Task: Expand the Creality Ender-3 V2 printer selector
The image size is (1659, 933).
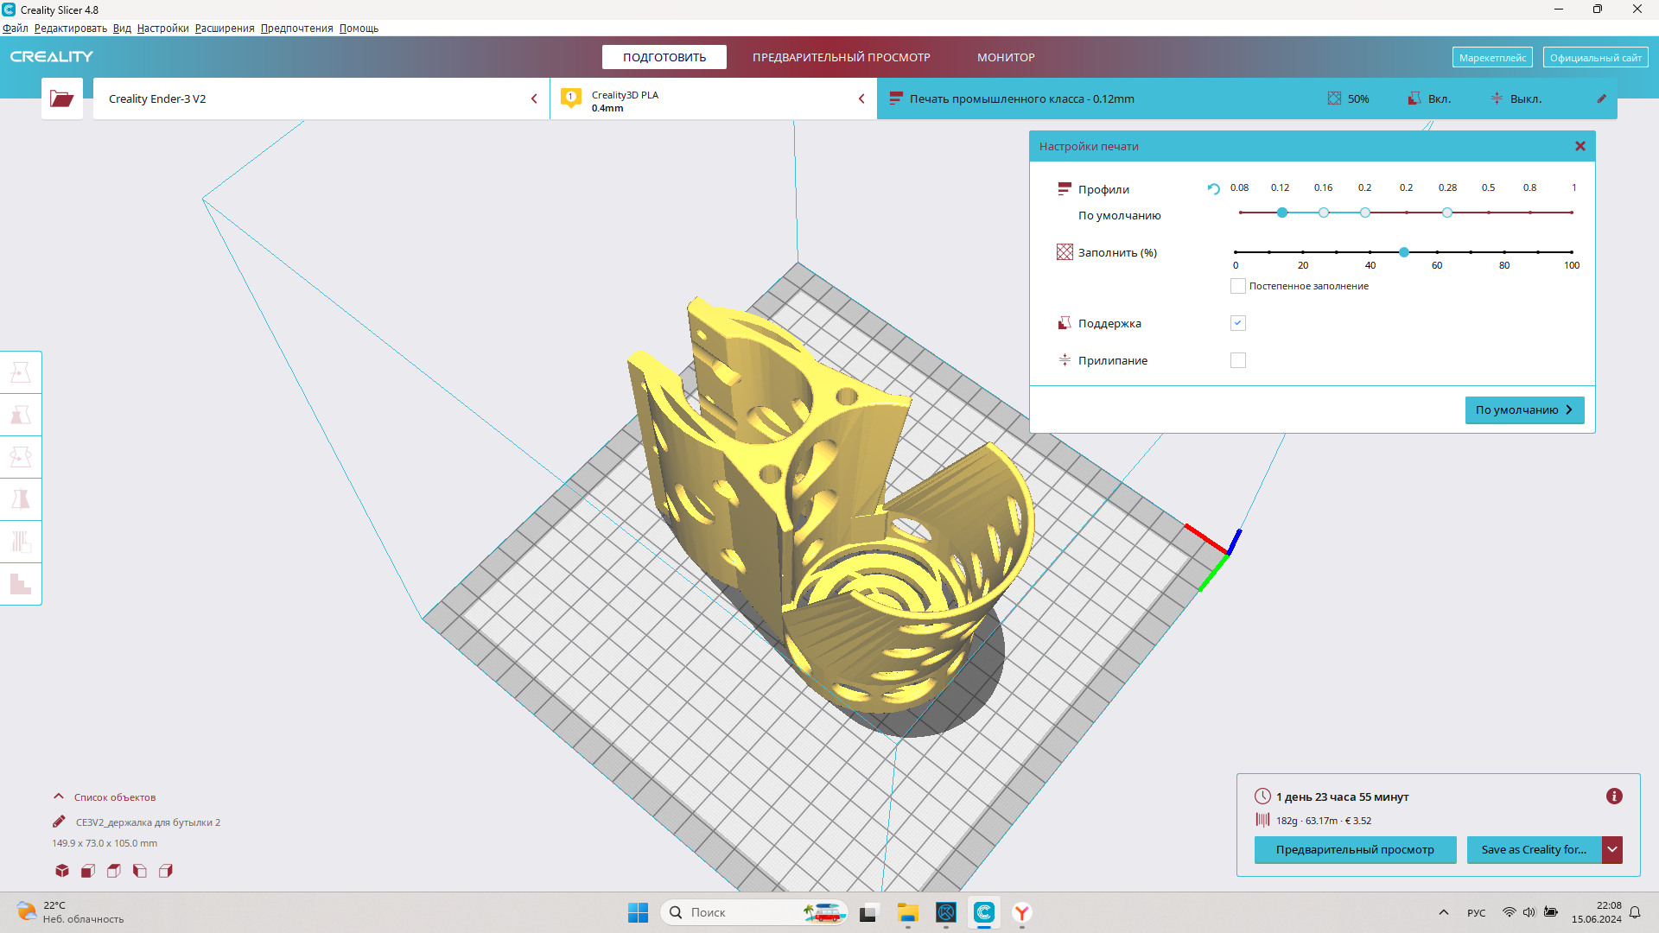Action: click(533, 98)
